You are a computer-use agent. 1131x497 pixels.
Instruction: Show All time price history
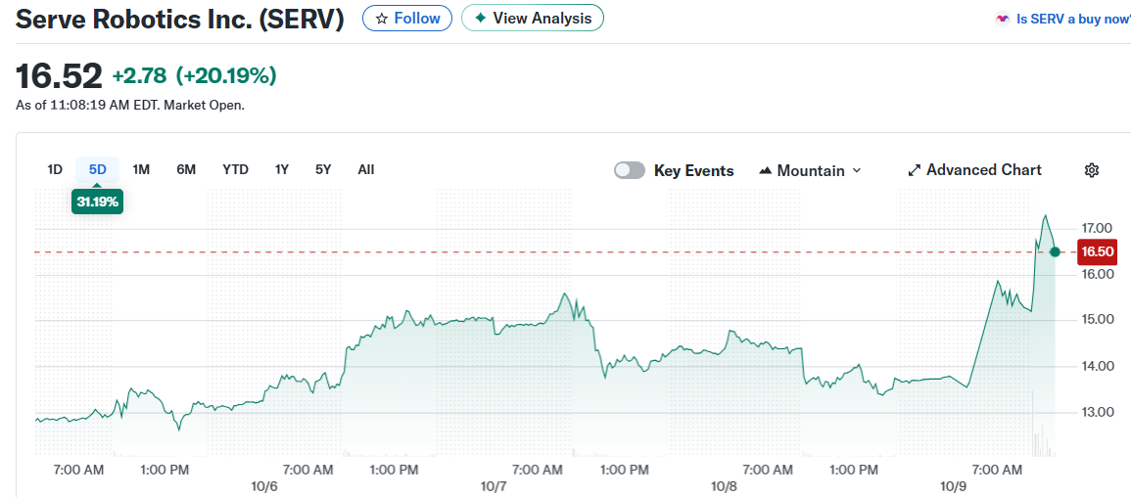365,169
